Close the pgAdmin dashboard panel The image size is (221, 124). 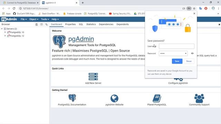219,24
